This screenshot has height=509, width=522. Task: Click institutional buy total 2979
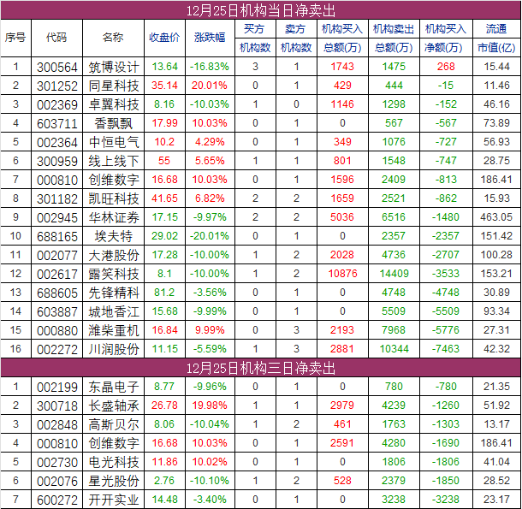pyautogui.click(x=342, y=405)
